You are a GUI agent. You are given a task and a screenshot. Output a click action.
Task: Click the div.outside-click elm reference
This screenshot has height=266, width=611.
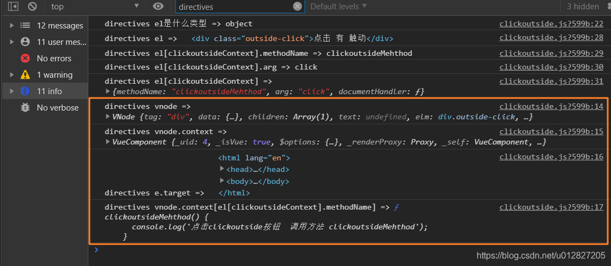pos(477,117)
